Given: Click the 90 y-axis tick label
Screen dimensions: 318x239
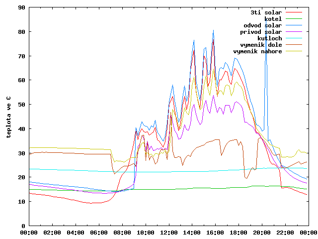Looking at the screenshot, I should pyautogui.click(x=21, y=7).
